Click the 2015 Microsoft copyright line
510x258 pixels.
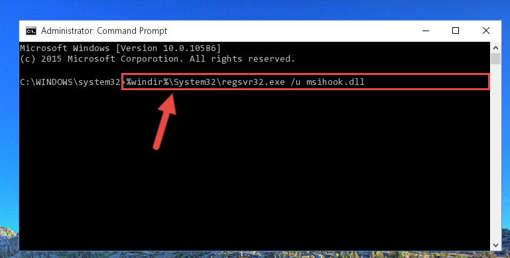[157, 59]
